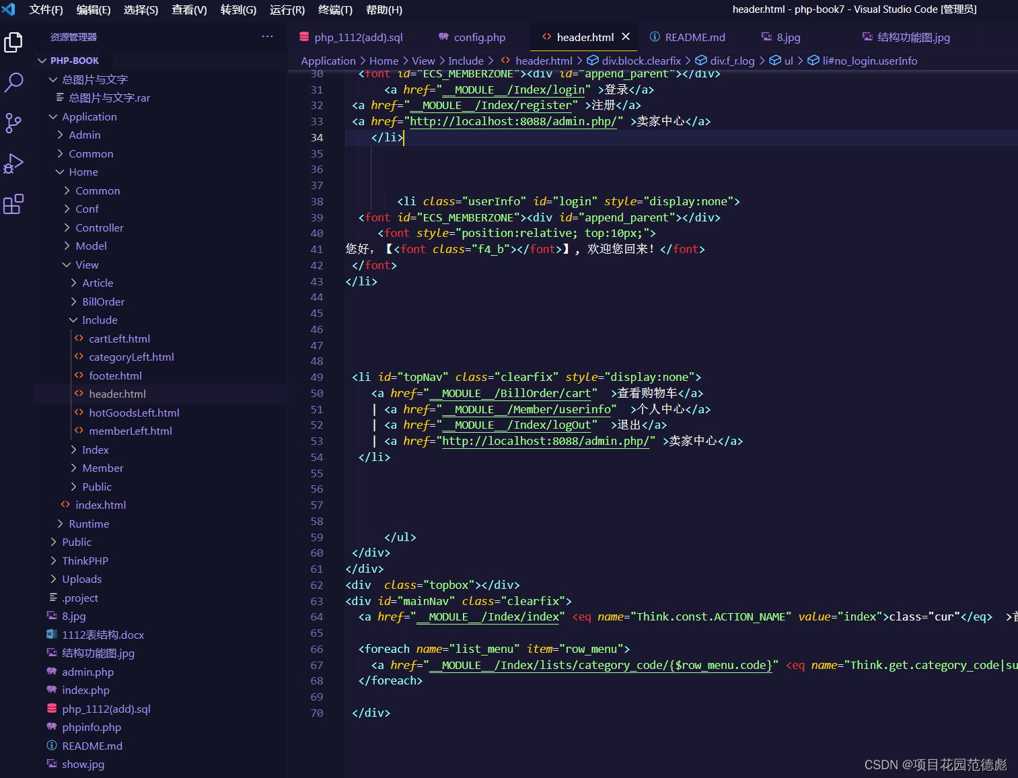Collapse the View folder
This screenshot has height=778, width=1018.
click(x=67, y=264)
